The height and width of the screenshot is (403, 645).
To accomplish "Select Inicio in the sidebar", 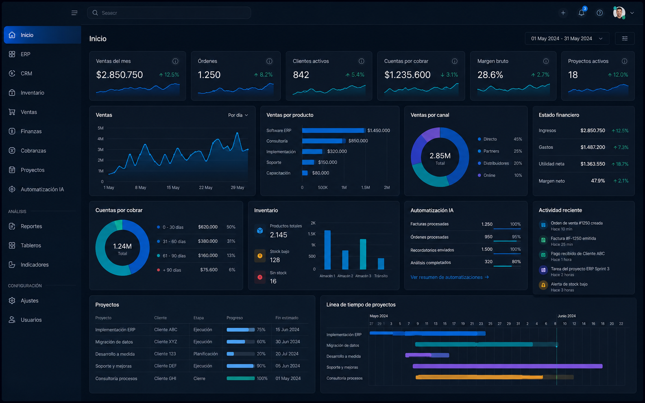I will [42, 35].
